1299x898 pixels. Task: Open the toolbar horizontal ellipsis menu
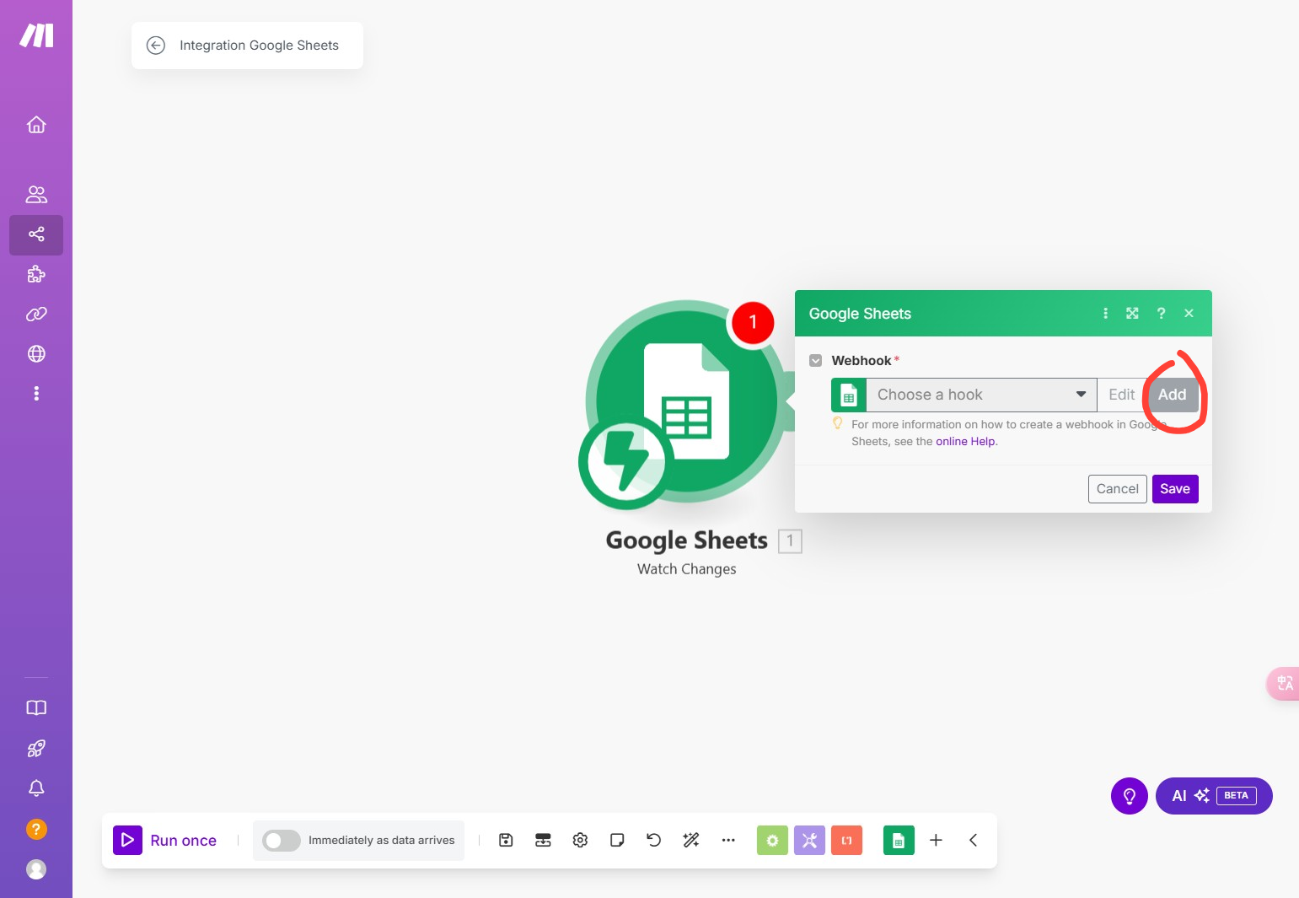click(728, 840)
